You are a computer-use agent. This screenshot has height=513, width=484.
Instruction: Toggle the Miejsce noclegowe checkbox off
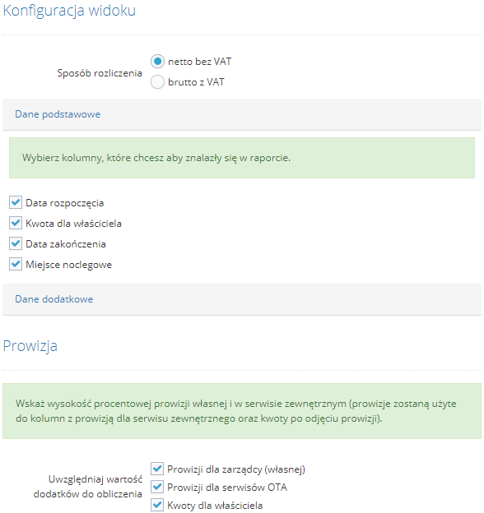pyautogui.click(x=16, y=264)
